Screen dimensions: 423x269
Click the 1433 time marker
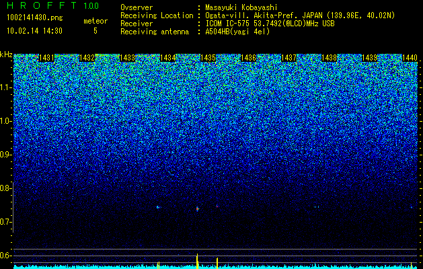point(127,58)
